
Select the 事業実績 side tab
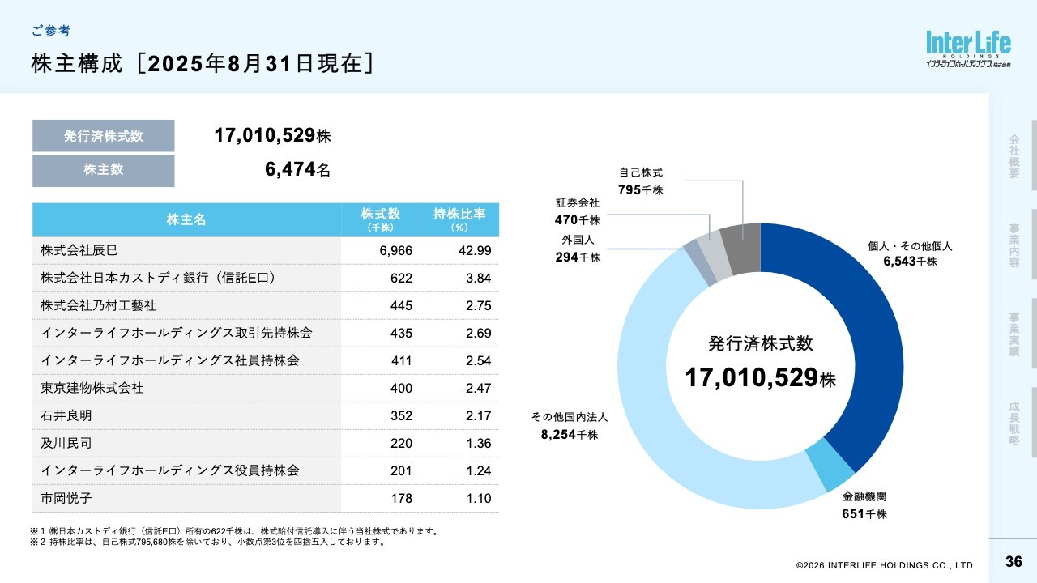1014,334
